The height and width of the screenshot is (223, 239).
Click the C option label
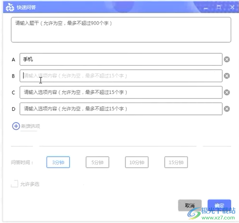click(13, 92)
